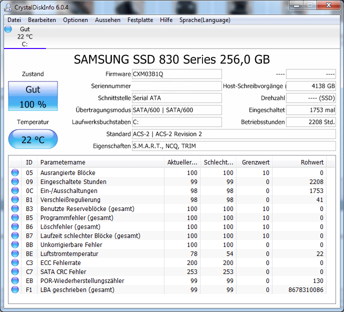Open the Festplatte menu
This screenshot has height=312, width=344.
pos(140,20)
